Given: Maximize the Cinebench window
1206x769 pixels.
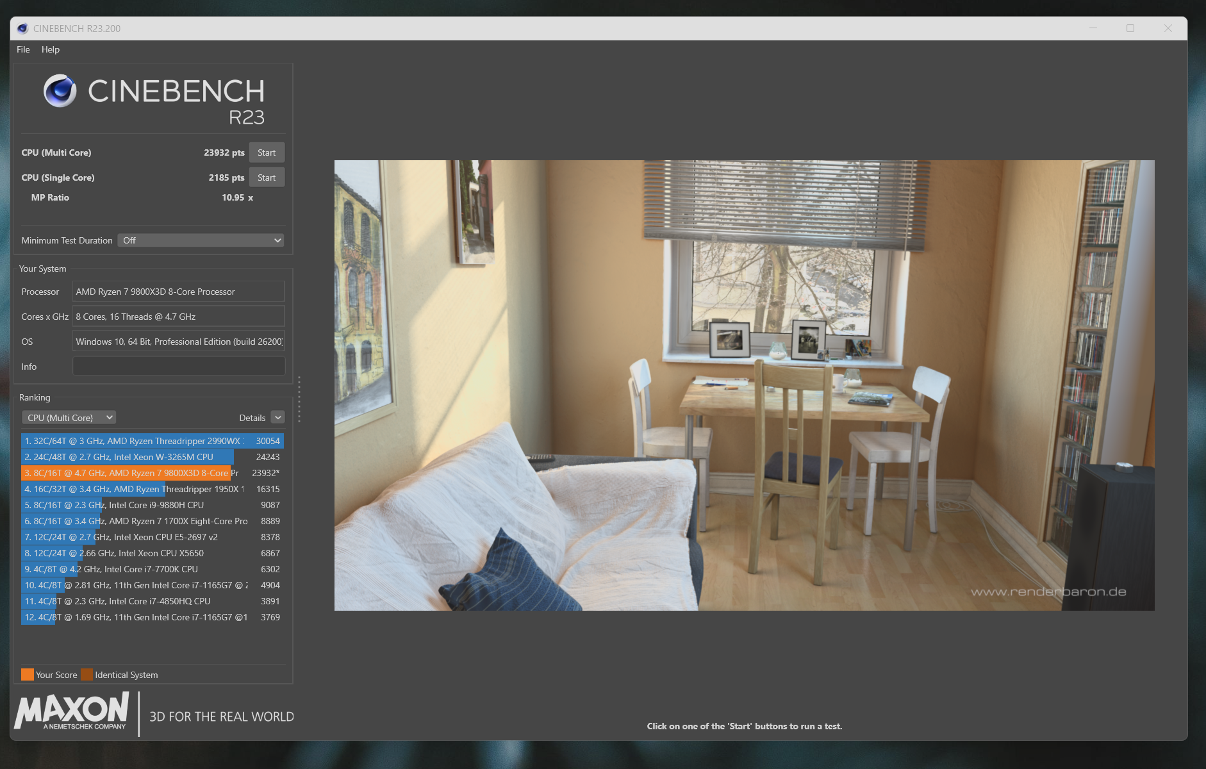Looking at the screenshot, I should (x=1130, y=28).
